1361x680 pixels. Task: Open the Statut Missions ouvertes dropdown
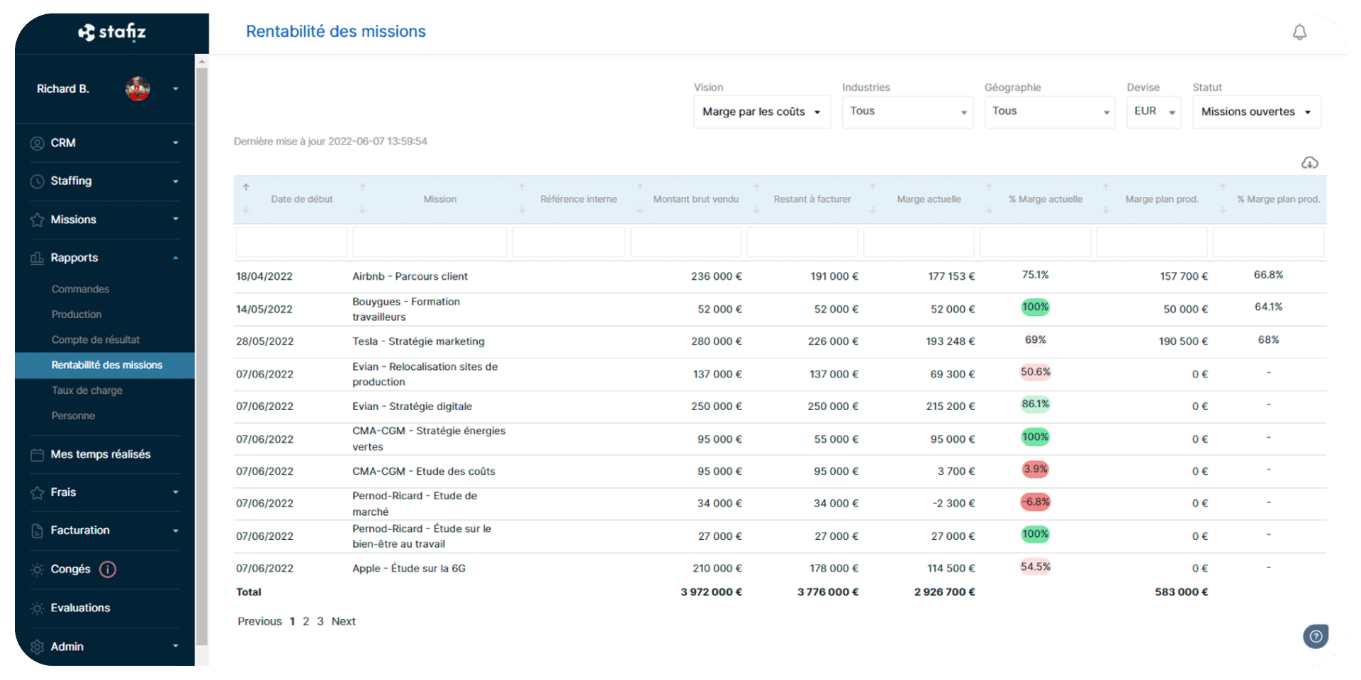[x=1257, y=112]
